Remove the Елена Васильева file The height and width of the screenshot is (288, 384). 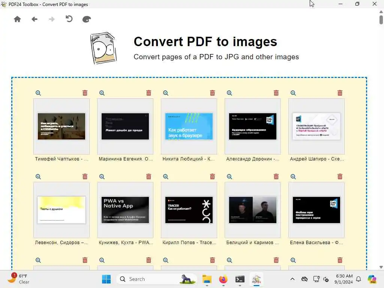pos(340,177)
